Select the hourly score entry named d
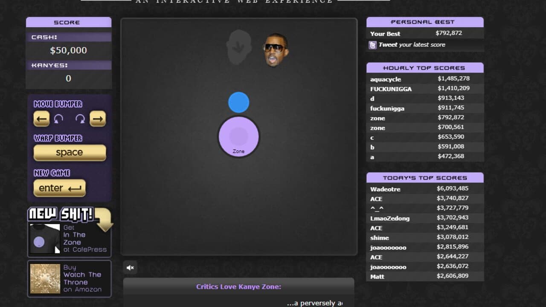The image size is (546, 307). click(425, 98)
